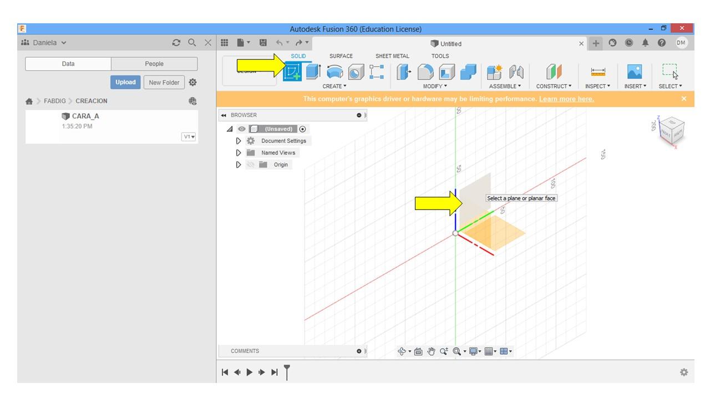
Task: Open the SELECT dropdown menu
Action: tap(671, 86)
